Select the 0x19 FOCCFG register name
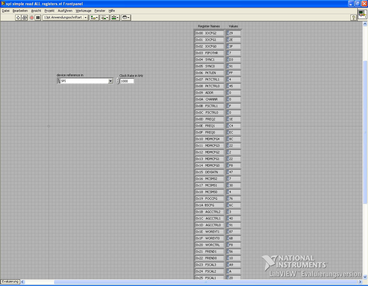 tap(209, 199)
